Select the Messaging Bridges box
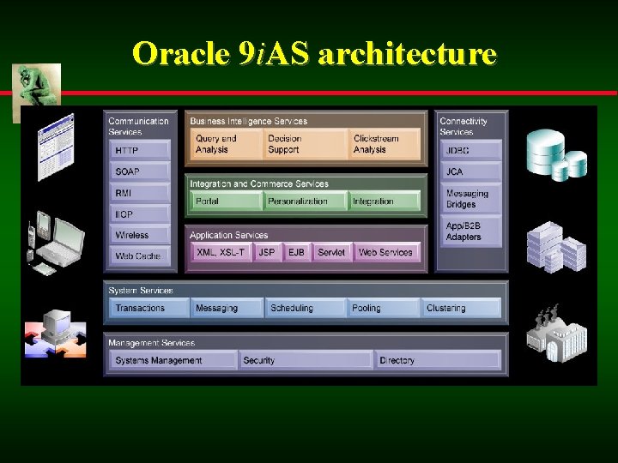This screenshot has width=618, height=463. tap(471, 199)
